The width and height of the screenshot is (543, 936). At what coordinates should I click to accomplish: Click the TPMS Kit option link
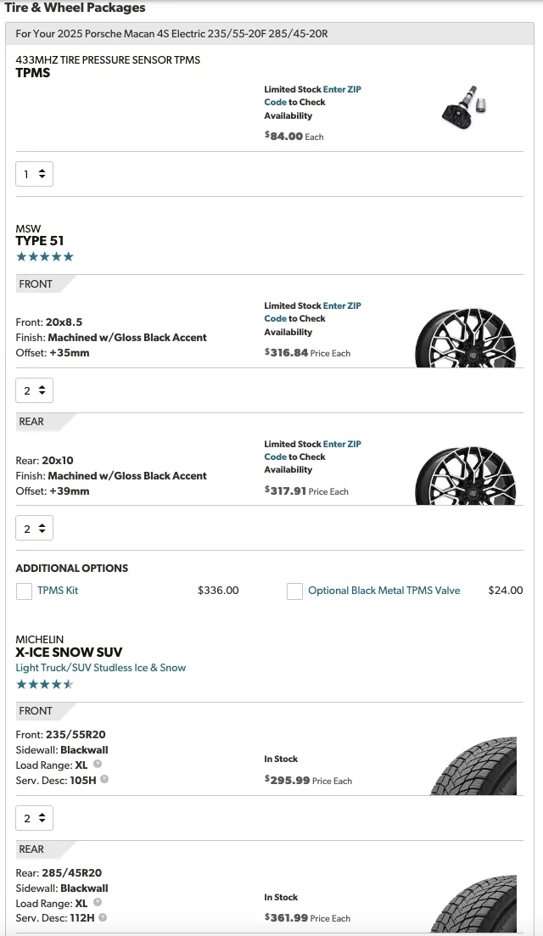point(58,591)
